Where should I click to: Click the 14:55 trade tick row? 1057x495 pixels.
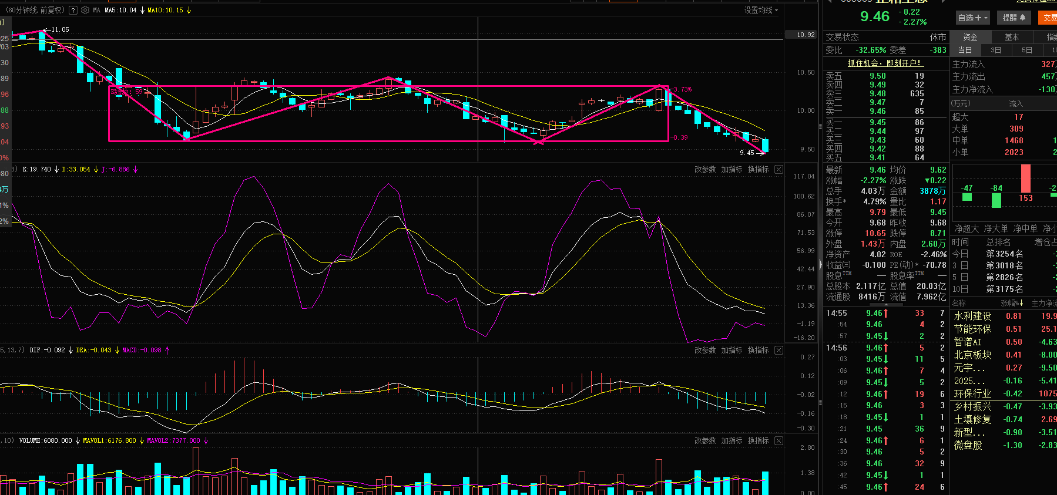coord(885,313)
